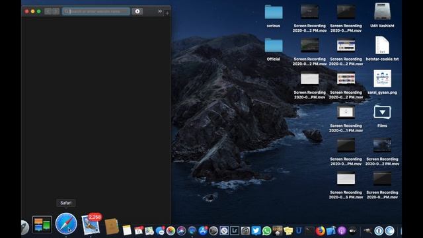The height and width of the screenshot is (238, 423).
Task: Open Maps from the Dock
Action: click(149, 231)
